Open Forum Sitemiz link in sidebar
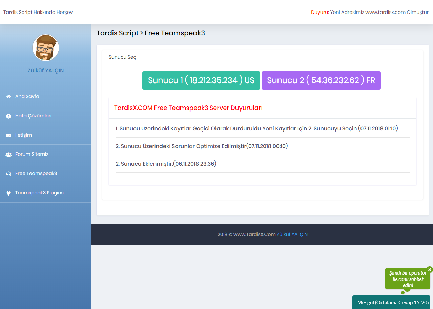The width and height of the screenshot is (433, 309). pyautogui.click(x=46, y=154)
